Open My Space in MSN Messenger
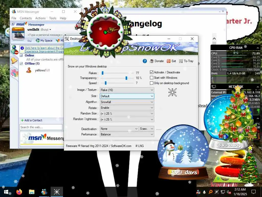262x197 pixels. pyautogui.click(x=44, y=40)
